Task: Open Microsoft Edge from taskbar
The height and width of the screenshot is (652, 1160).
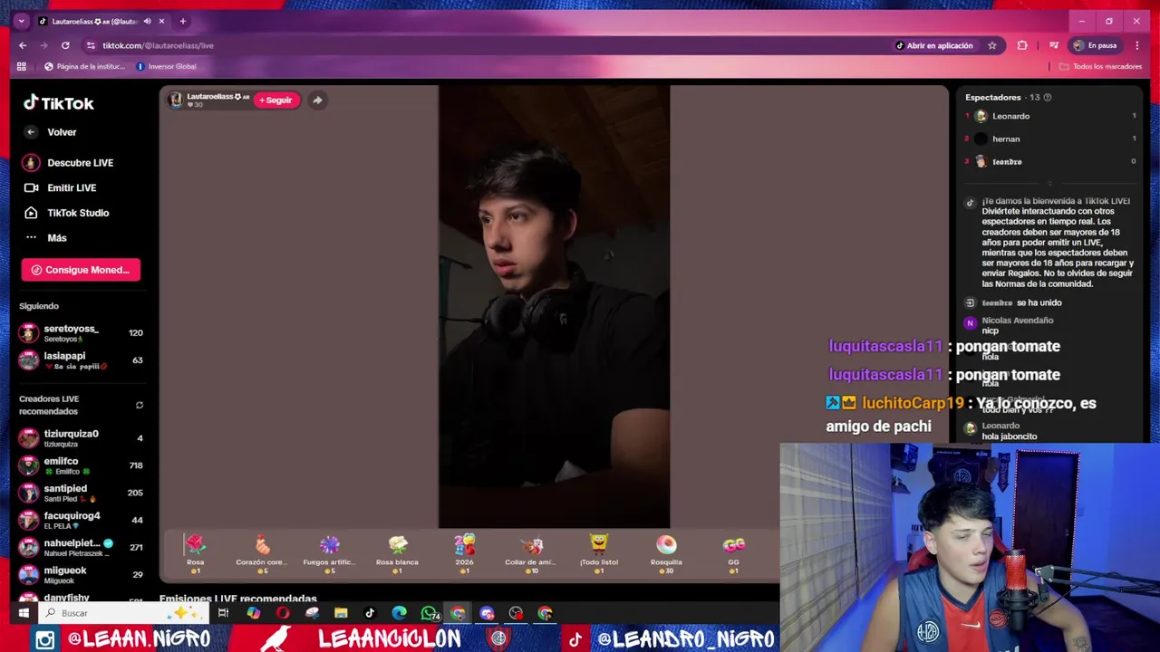Action: tap(400, 613)
